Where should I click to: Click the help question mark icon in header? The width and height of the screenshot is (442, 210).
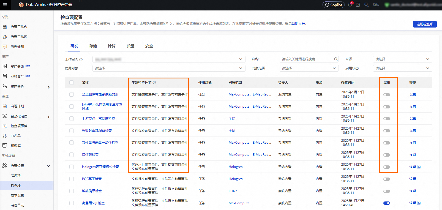358,5
